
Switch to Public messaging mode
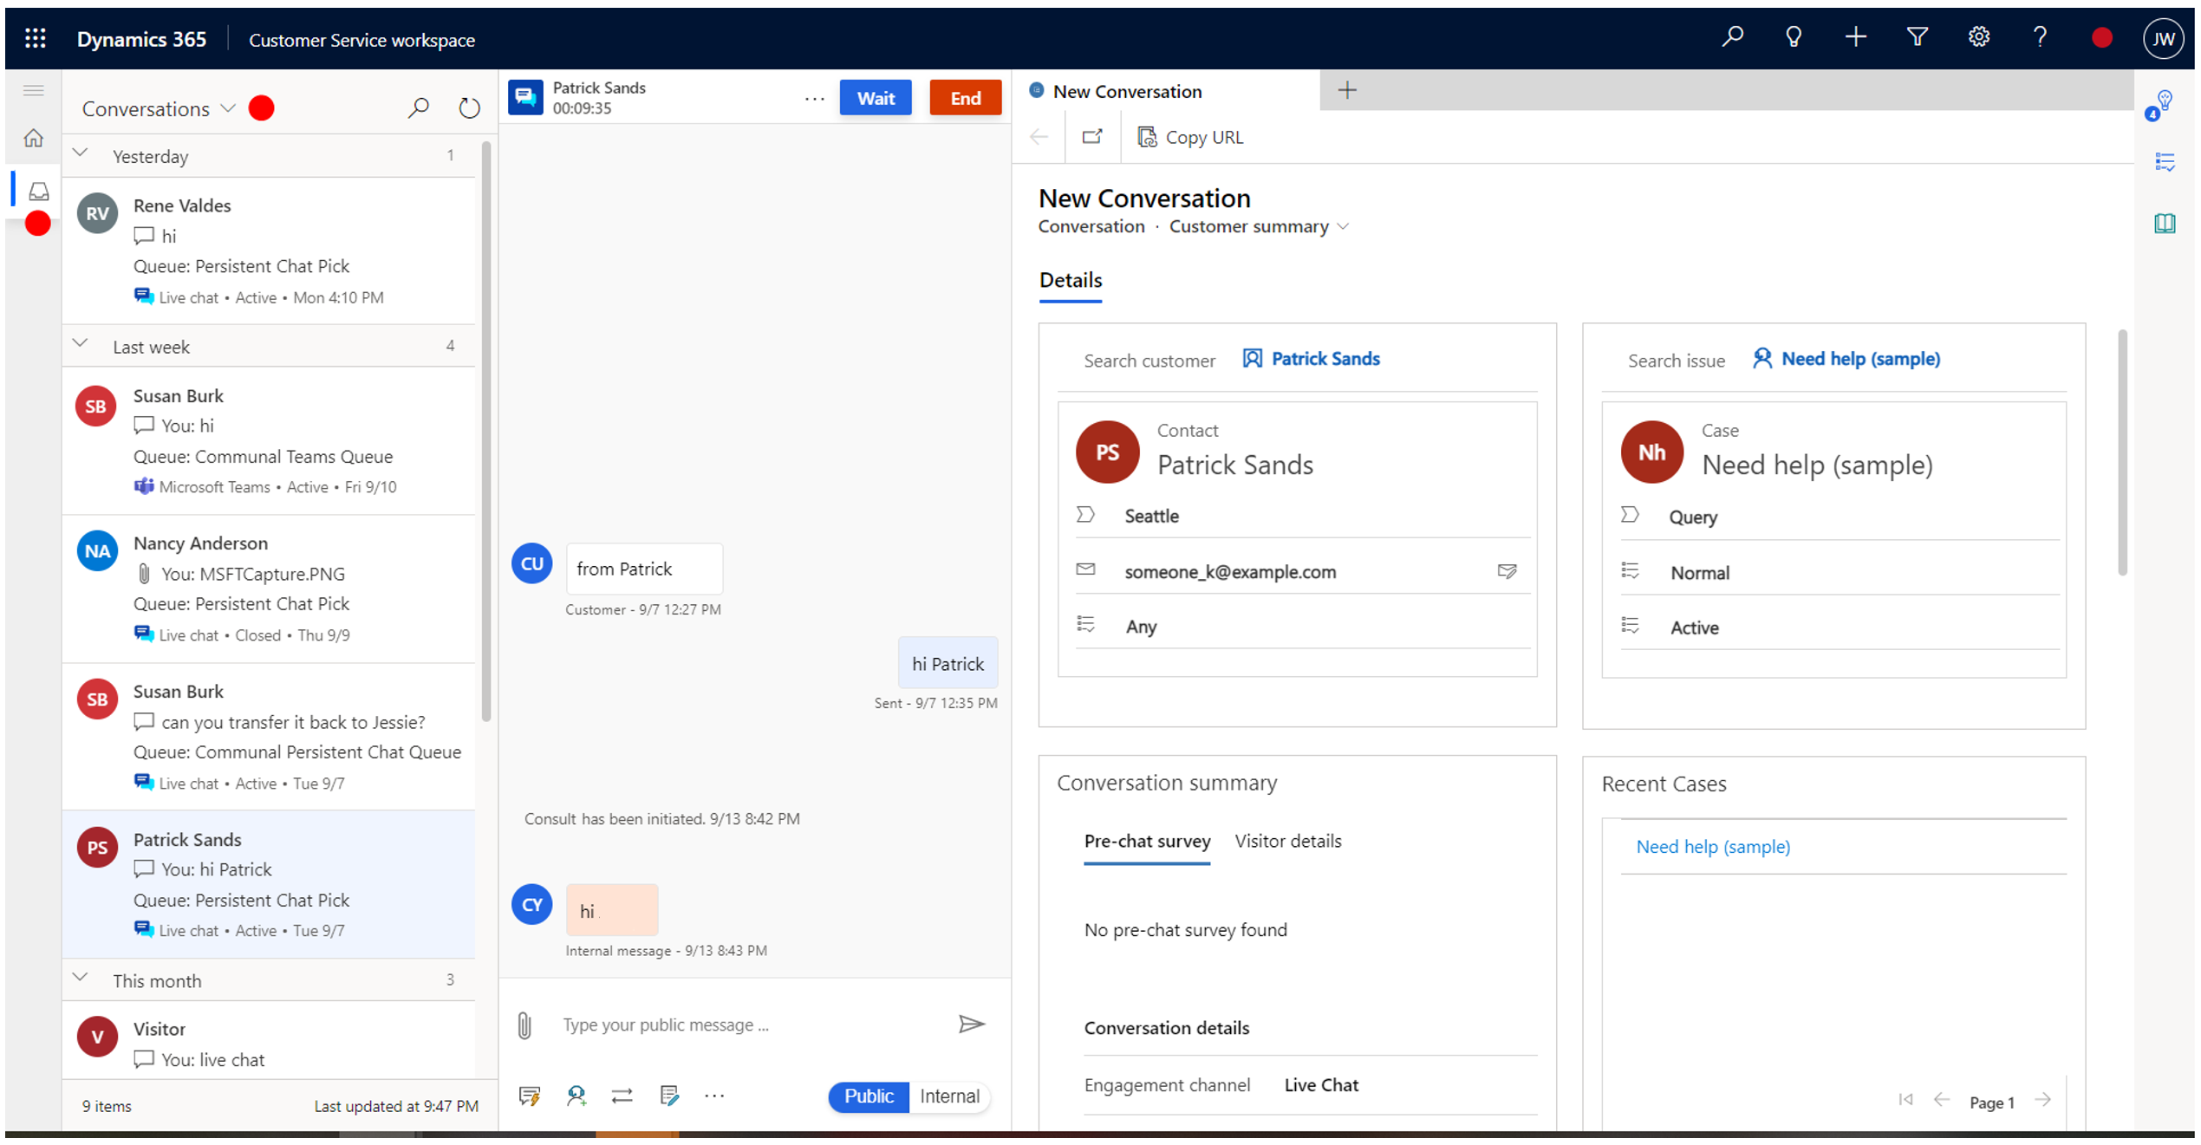(869, 1096)
